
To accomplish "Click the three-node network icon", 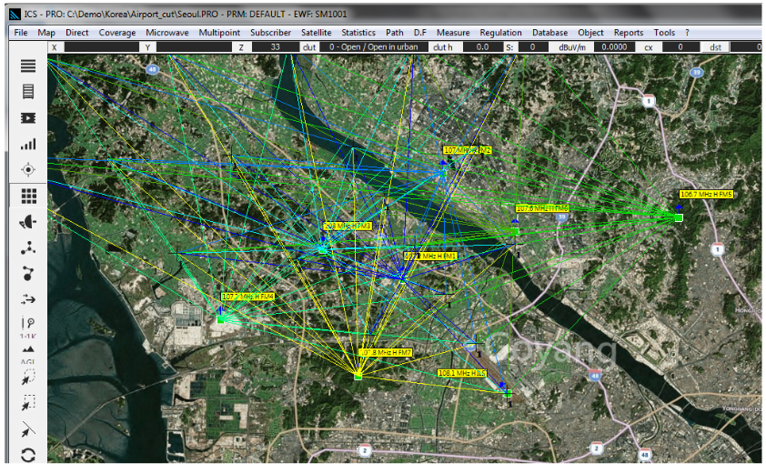I will [28, 247].
